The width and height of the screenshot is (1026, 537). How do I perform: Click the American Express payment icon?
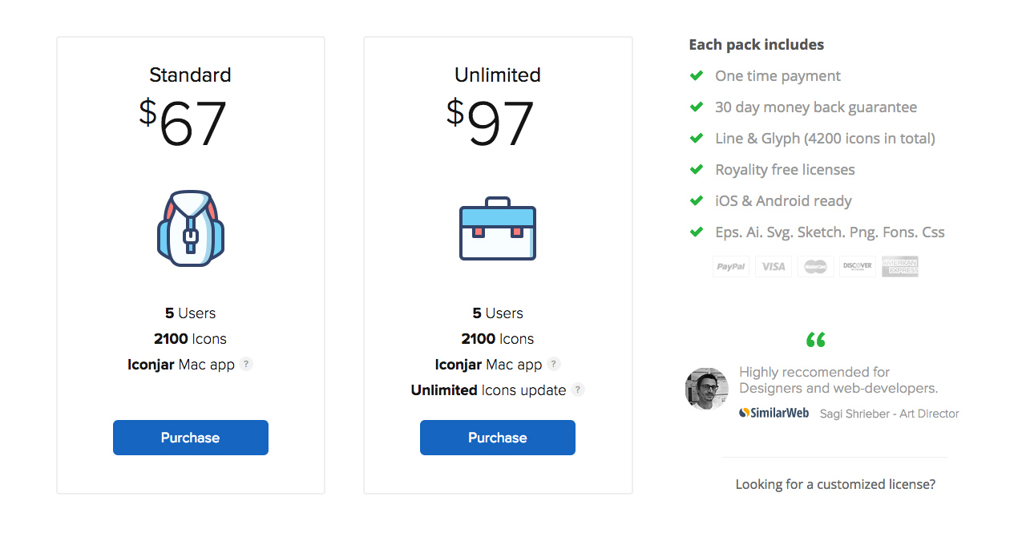(x=900, y=267)
